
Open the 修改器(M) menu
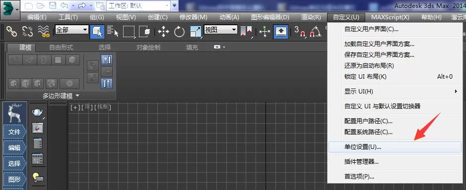[x=194, y=17]
